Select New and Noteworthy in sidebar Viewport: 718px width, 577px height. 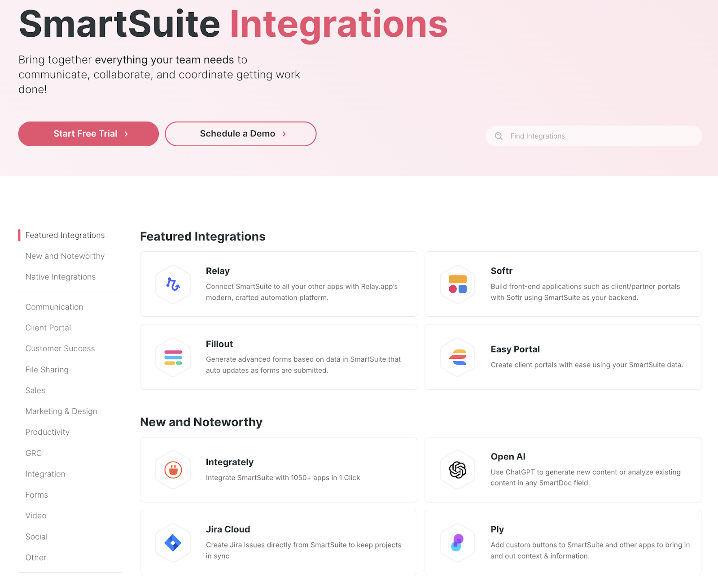click(65, 256)
